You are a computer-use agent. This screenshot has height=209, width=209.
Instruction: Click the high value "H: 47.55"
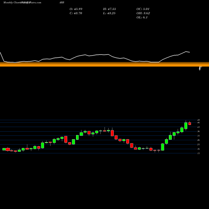pos(110,9)
